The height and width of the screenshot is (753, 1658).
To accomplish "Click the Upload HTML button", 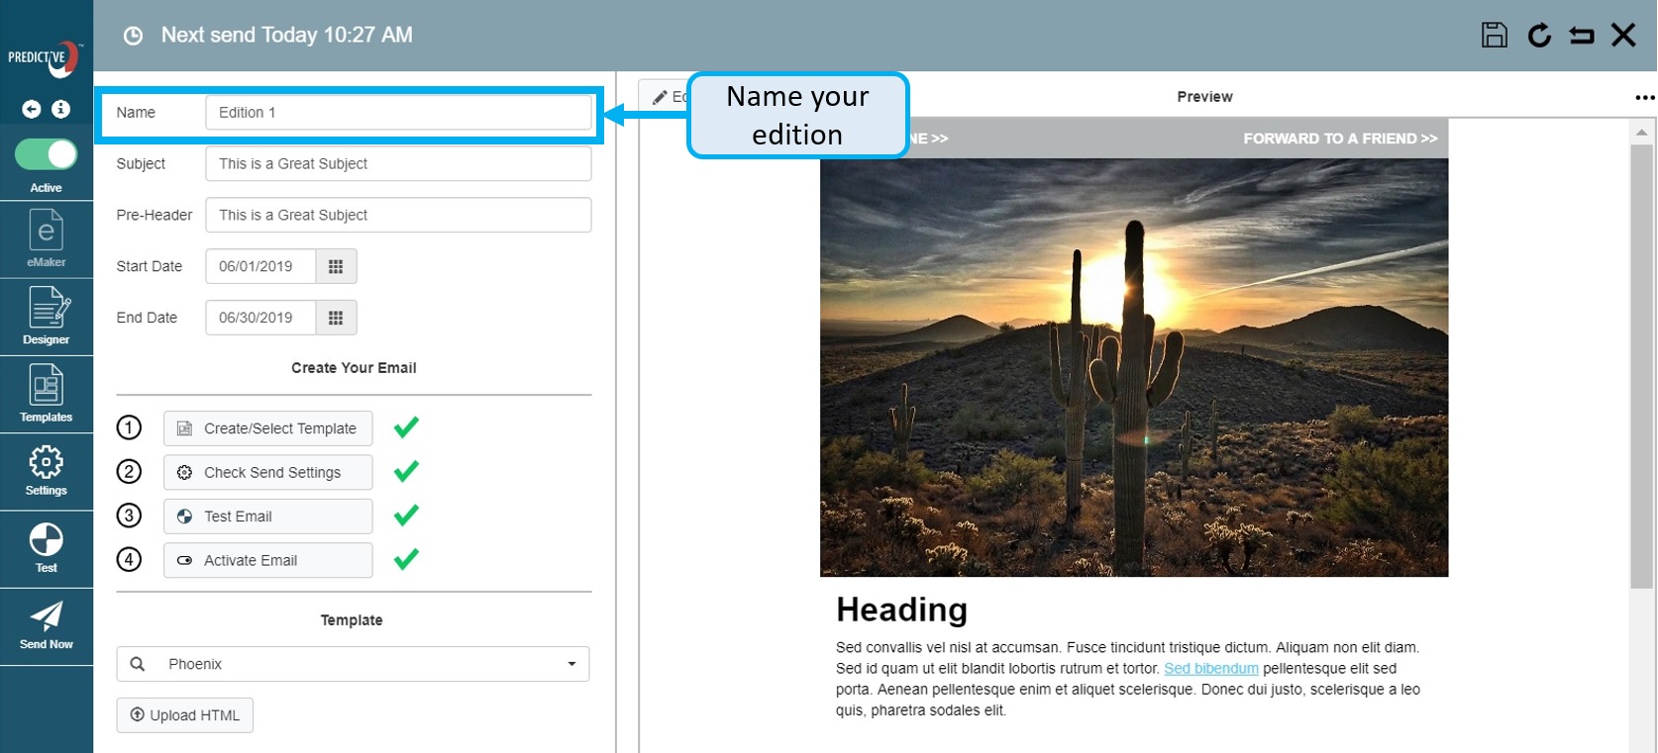I will pyautogui.click(x=185, y=715).
